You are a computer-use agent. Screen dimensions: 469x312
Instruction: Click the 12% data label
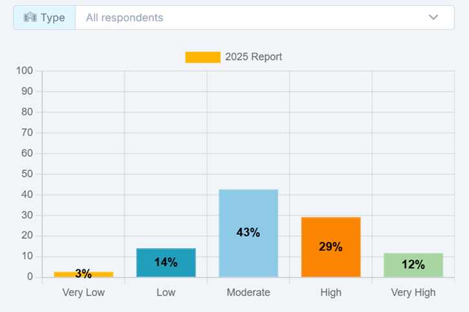coord(413,265)
